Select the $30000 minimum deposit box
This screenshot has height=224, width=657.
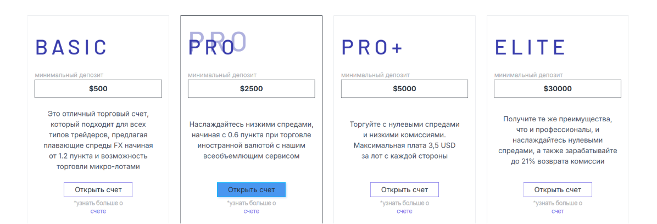click(558, 88)
